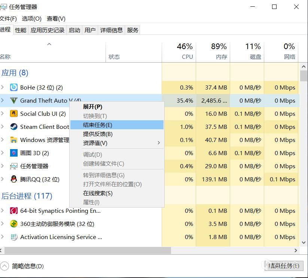Click the Synaptics Pointing icon
The image size is (308, 278).
click(x=13, y=211)
